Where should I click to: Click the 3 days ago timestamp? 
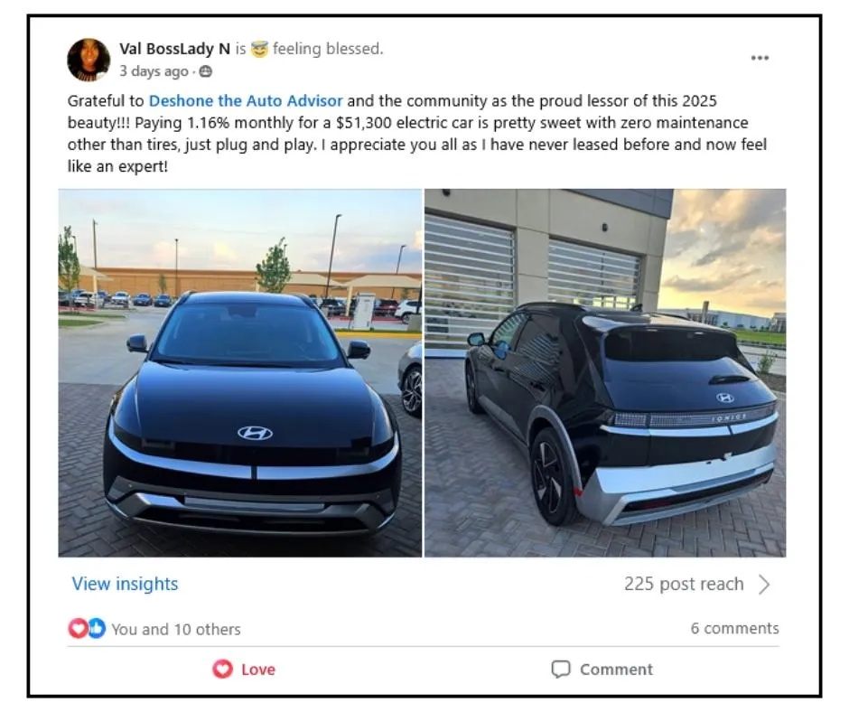(x=154, y=71)
